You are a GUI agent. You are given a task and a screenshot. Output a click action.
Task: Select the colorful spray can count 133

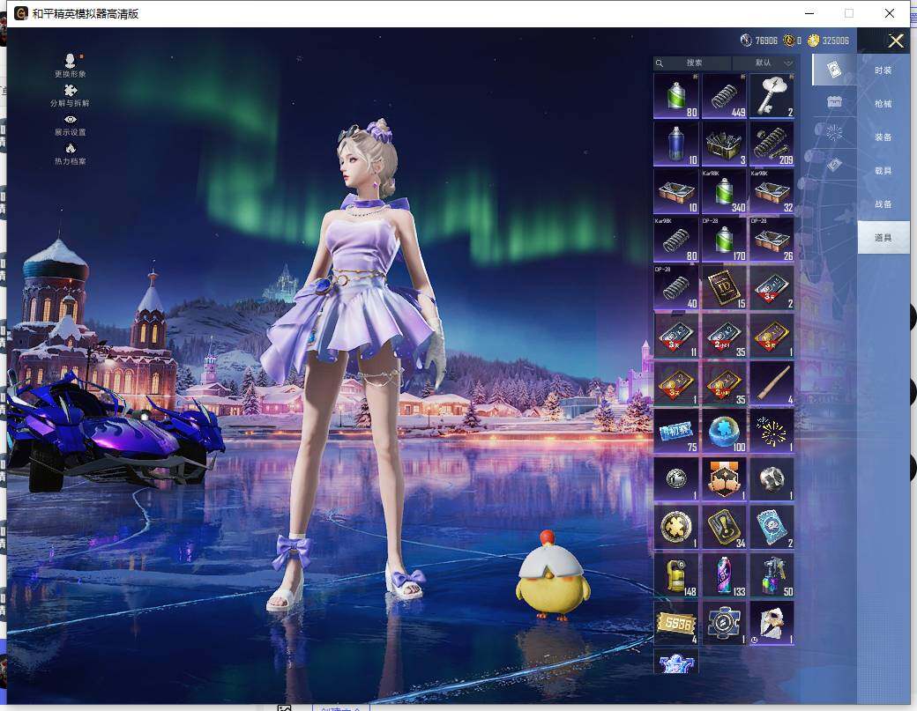[724, 574]
